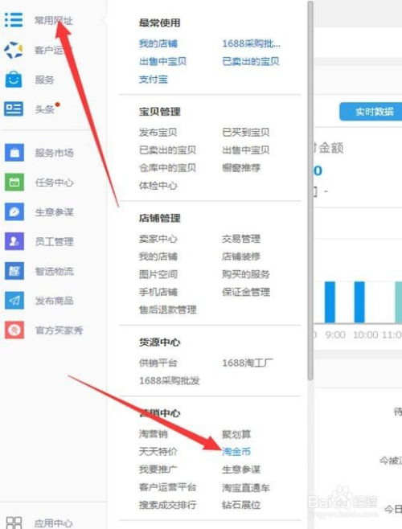Viewport: 402px width, 529px height.
Task: Click 店铺装修 link
Action: point(241,256)
